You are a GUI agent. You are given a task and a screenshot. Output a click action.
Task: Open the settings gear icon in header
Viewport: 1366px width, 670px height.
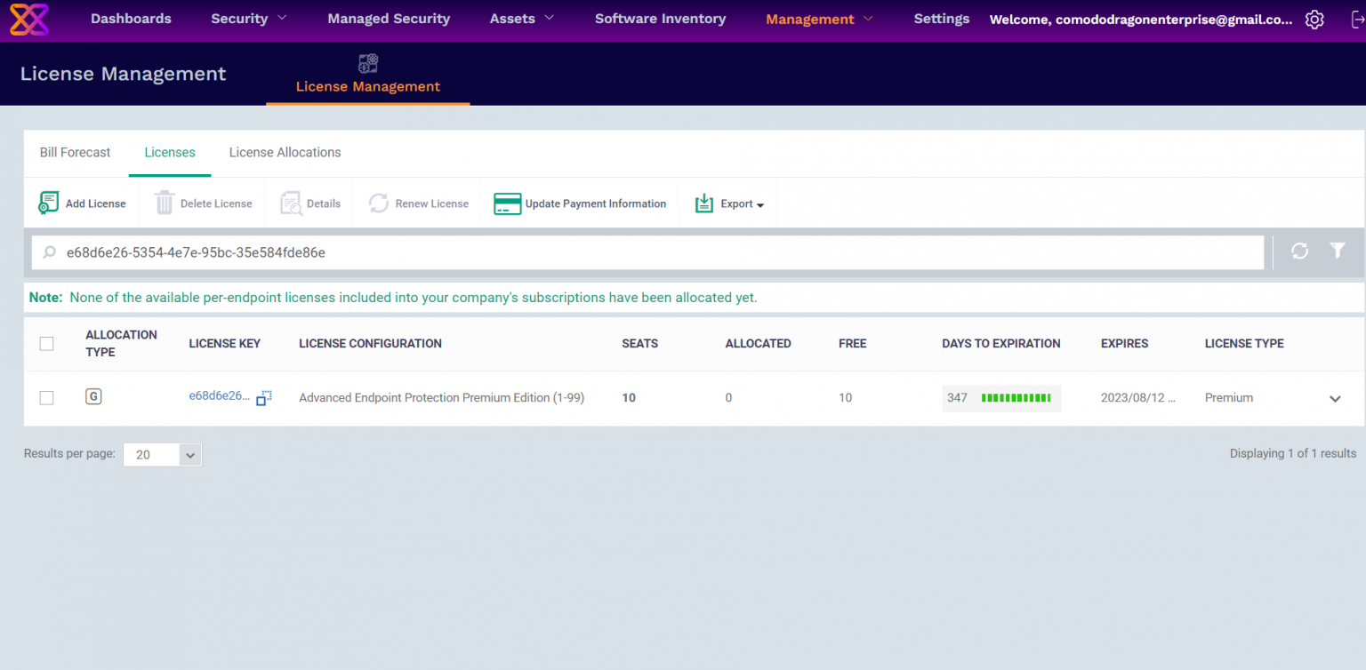[x=1314, y=20]
